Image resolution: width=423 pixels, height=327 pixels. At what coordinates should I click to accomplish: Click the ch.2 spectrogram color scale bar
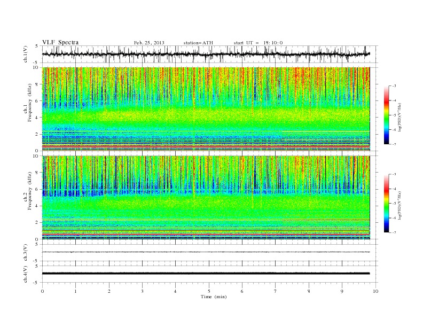pos(386,203)
